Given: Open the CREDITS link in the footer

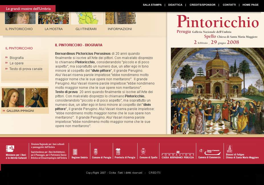Looking at the screenshot, I should coord(155,173).
